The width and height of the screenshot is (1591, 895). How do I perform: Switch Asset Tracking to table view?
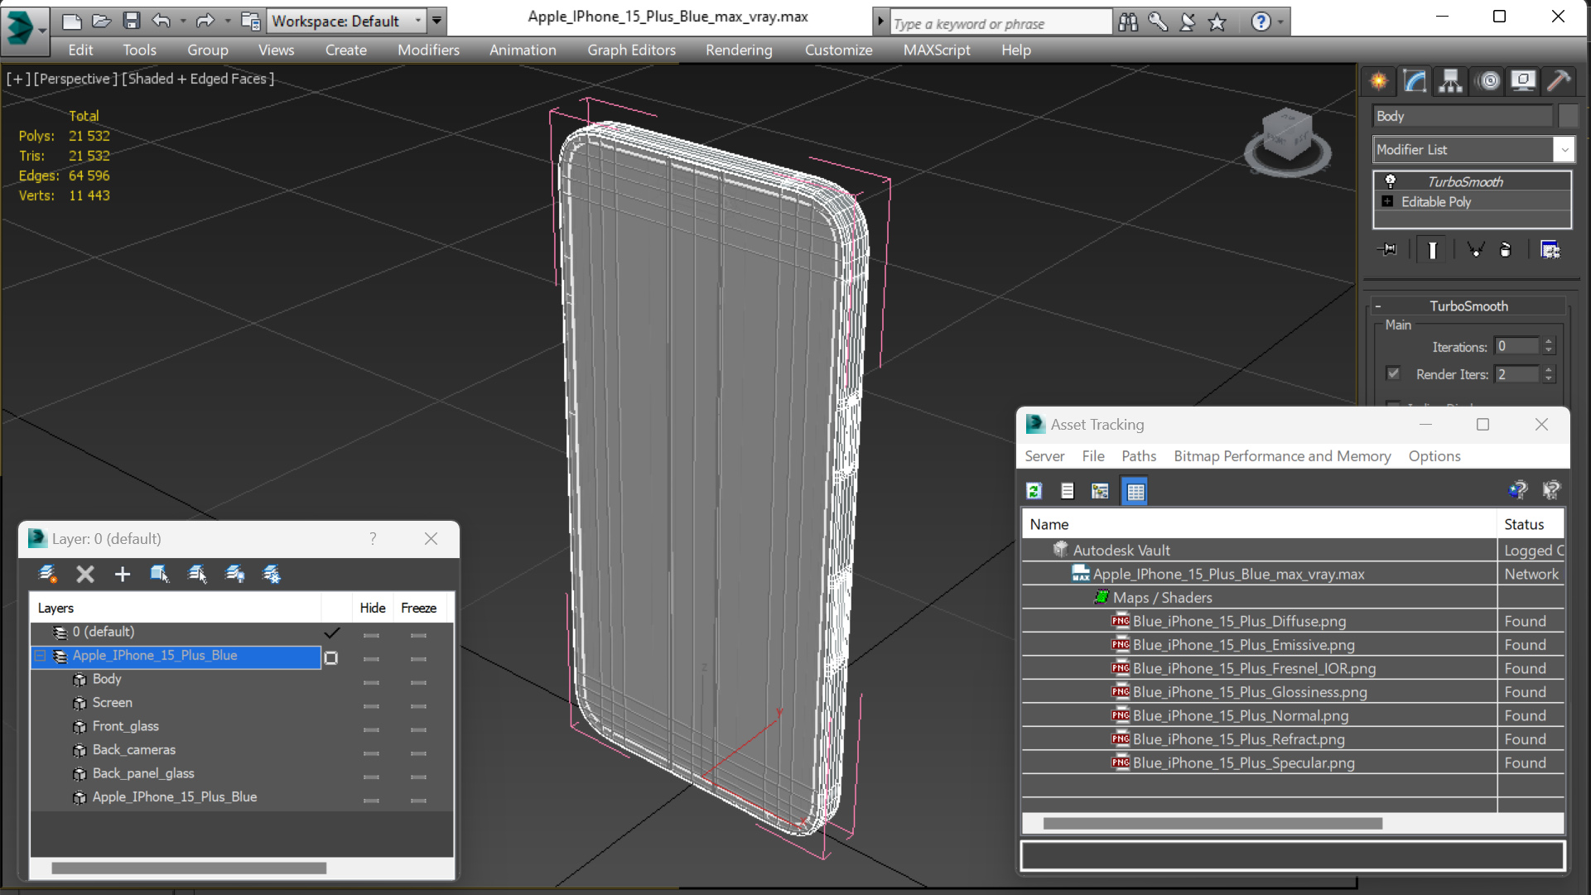point(1135,491)
